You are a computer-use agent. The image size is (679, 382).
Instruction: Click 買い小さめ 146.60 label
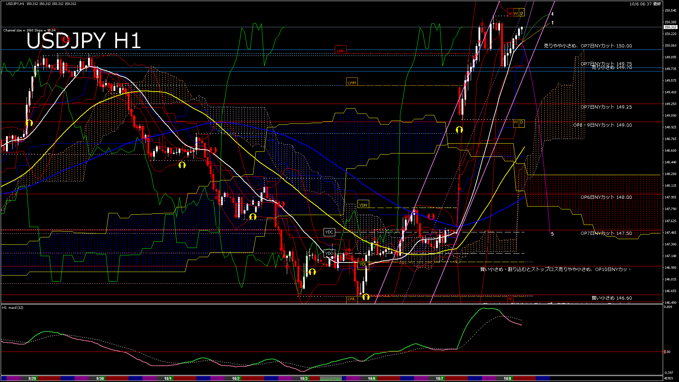[611, 298]
